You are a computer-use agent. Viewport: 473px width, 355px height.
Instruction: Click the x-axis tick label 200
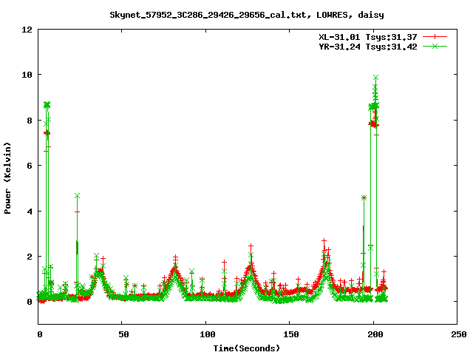[x=375, y=334]
